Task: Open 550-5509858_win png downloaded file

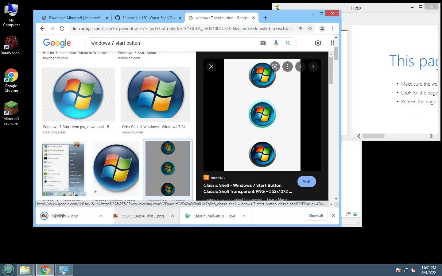Action: (x=143, y=216)
